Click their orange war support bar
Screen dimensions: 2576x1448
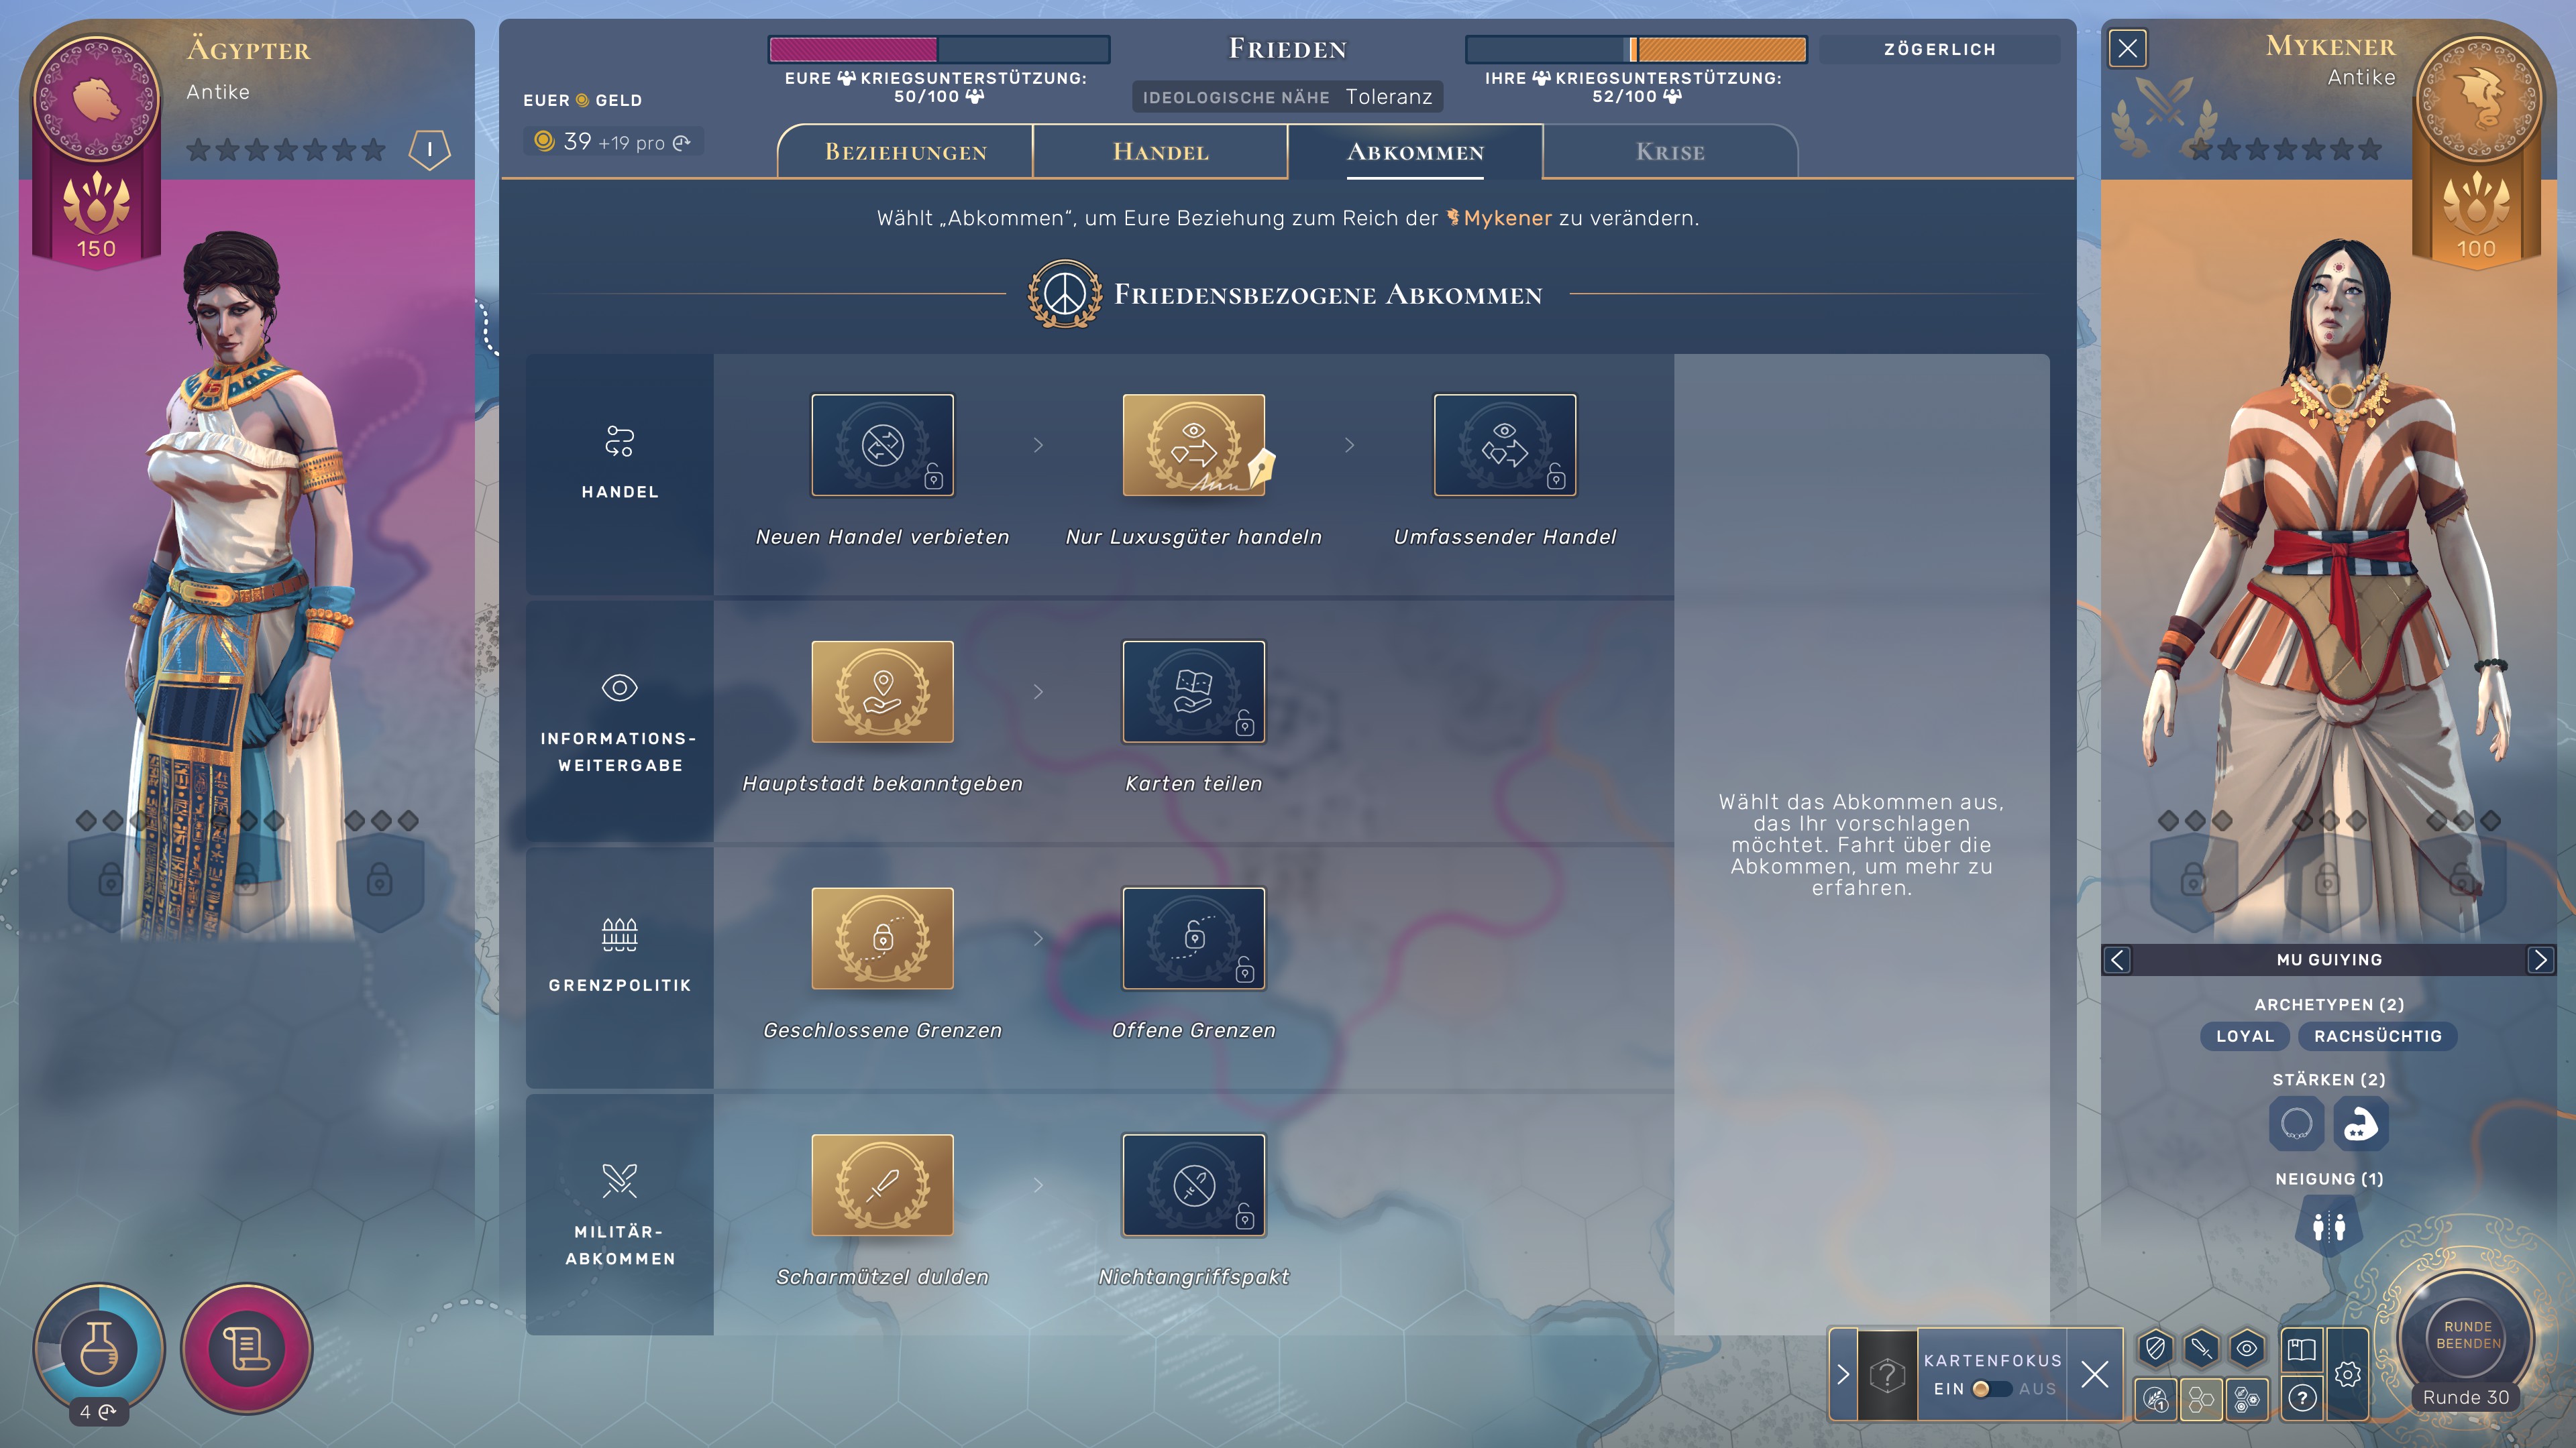point(1636,49)
